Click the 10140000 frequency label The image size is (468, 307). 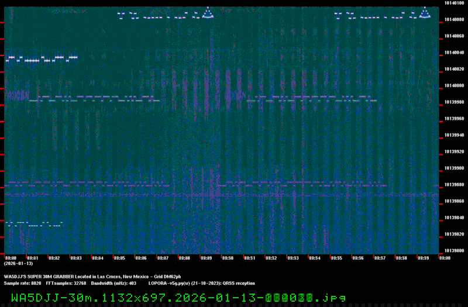455,85
